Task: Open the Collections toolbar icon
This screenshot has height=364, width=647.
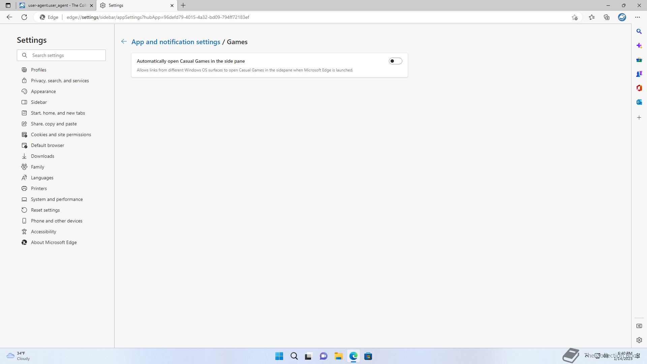Action: [x=607, y=17]
